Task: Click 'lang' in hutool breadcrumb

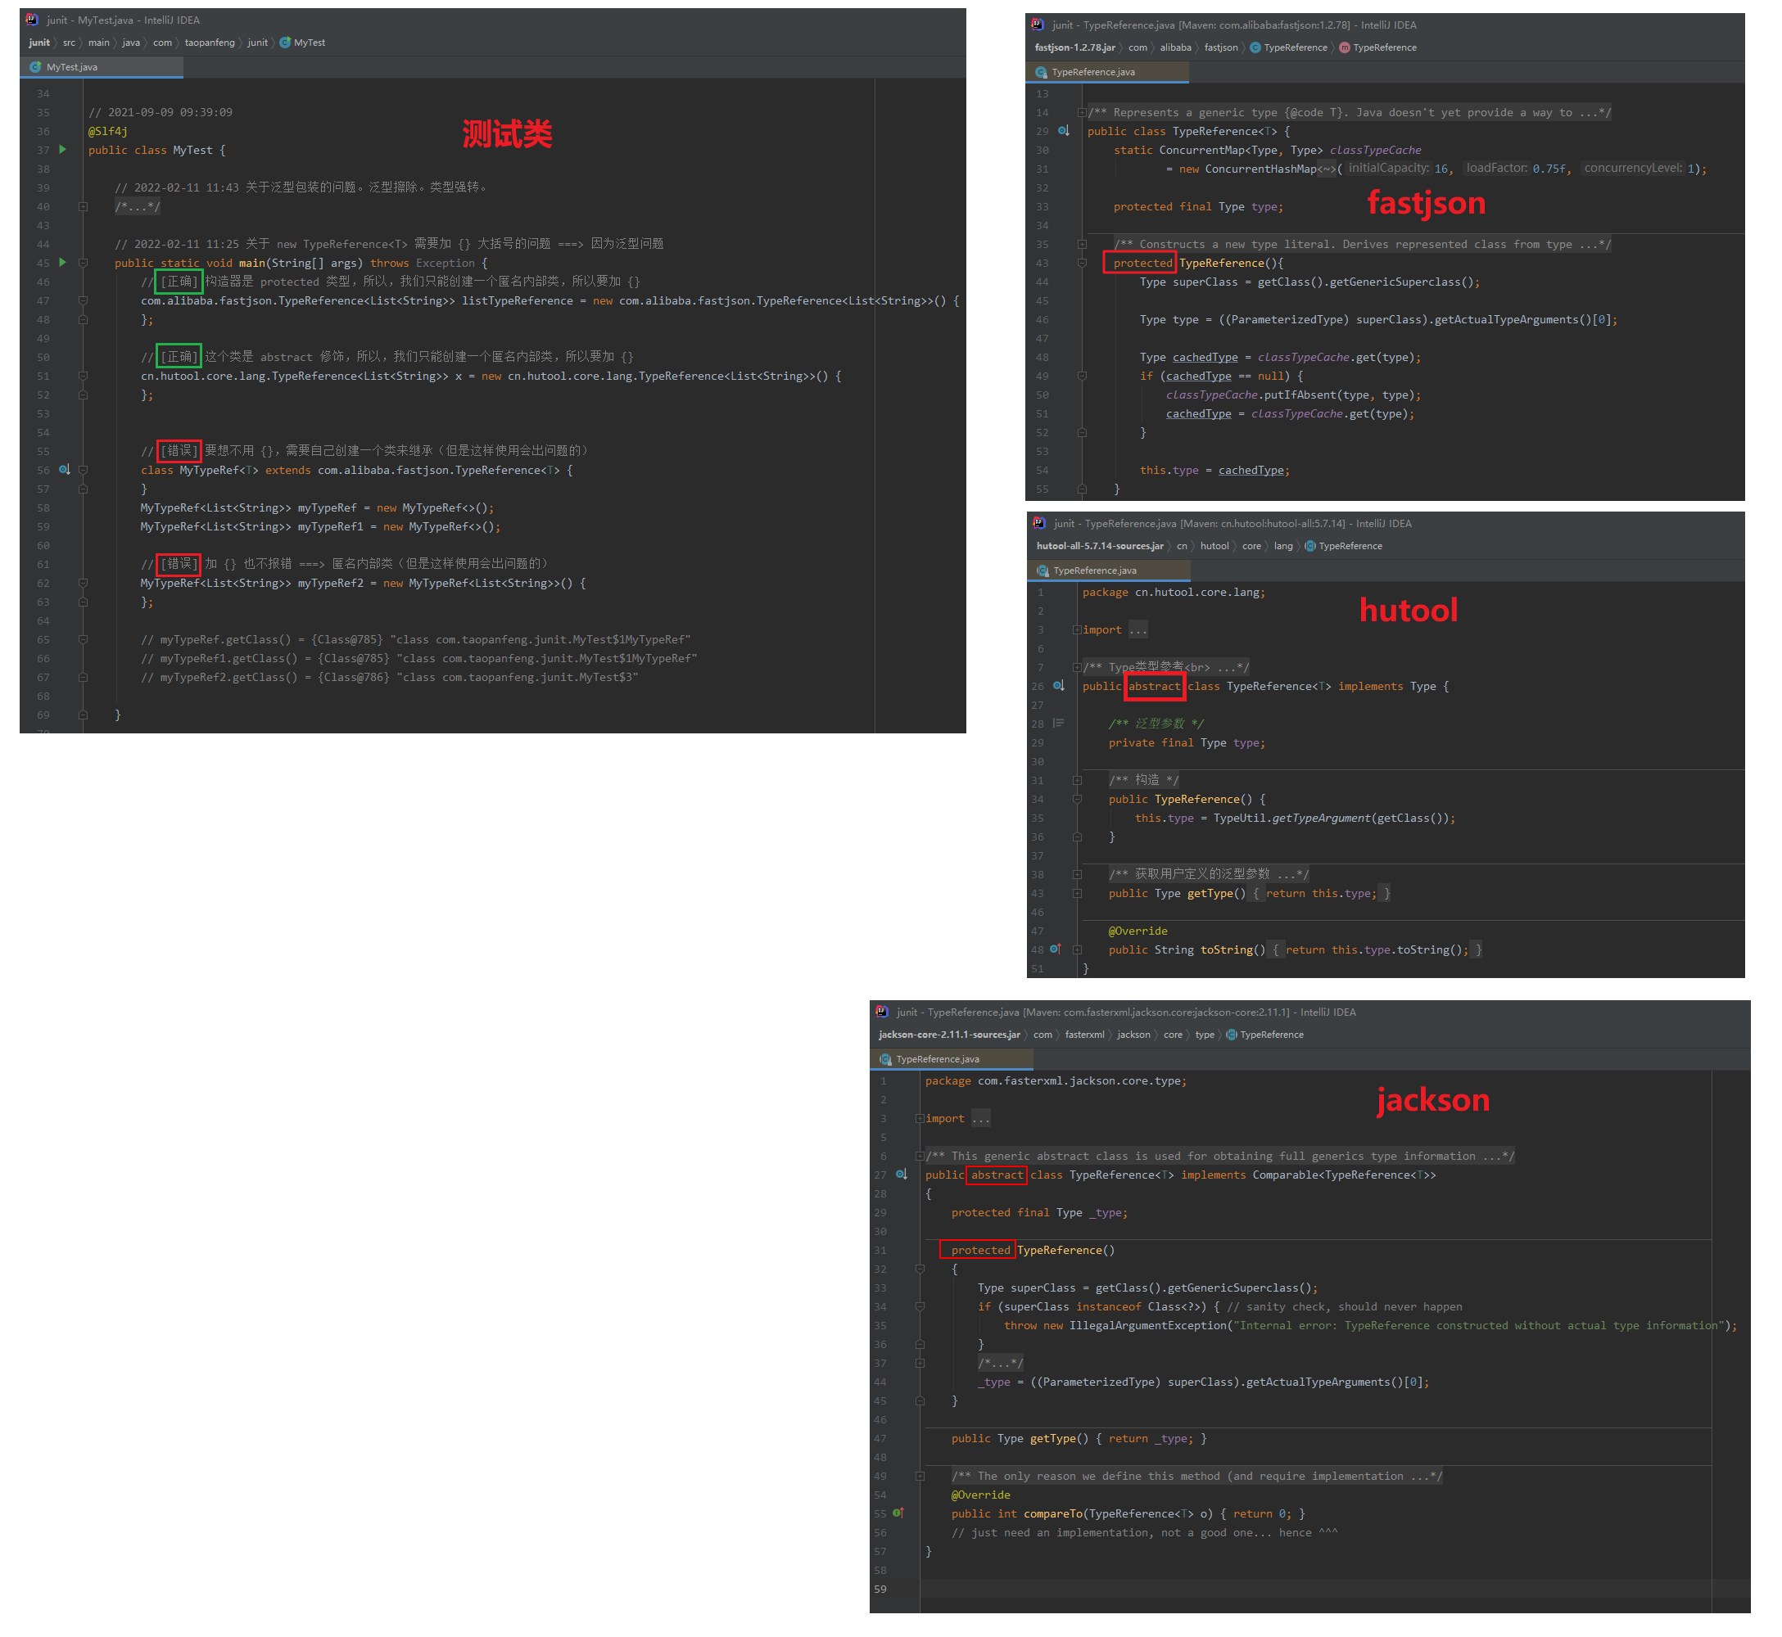Action: [1283, 547]
